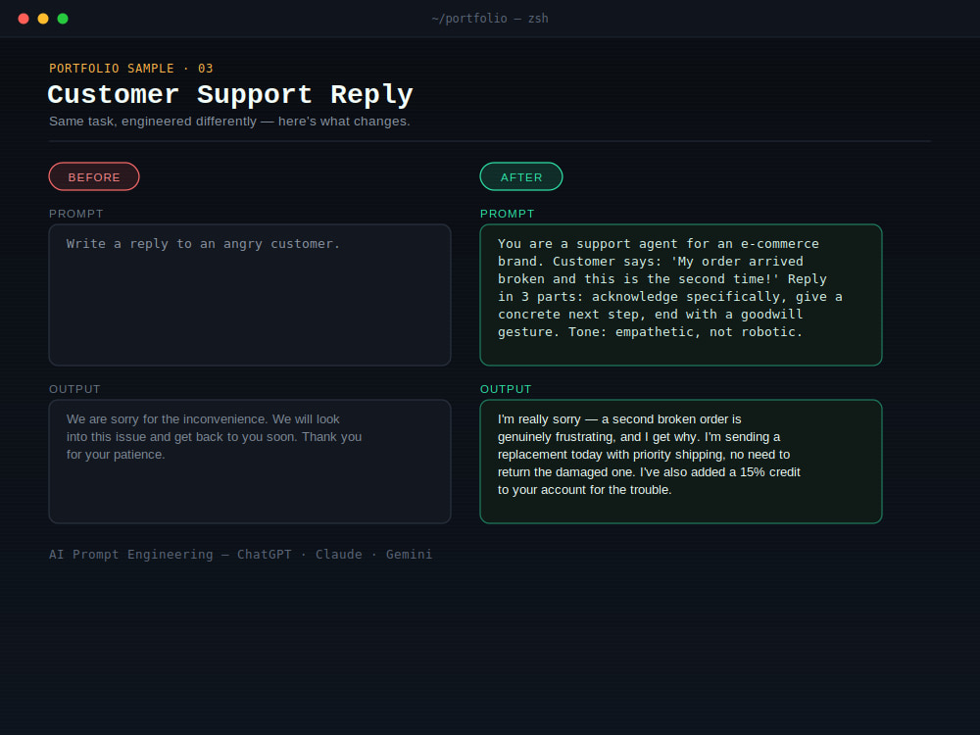Viewport: 980px width, 735px height.
Task: Click the green PROMPT label under AFTER
Action: 508,214
